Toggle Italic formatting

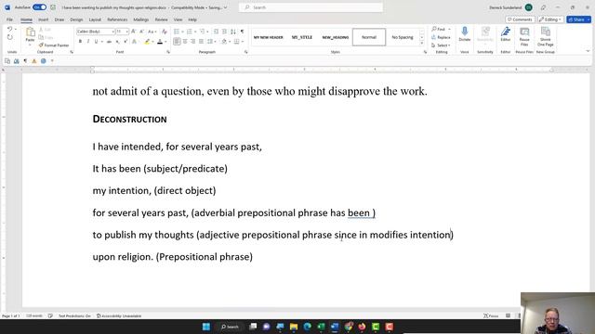pyautogui.click(x=88, y=41)
